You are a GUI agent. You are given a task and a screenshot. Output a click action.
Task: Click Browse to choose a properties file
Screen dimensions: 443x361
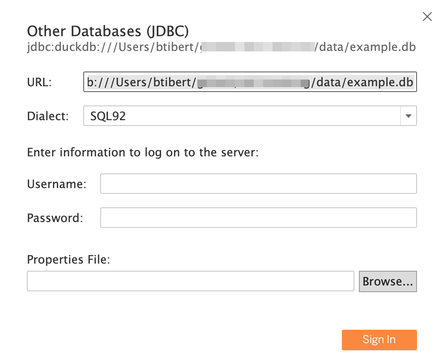coord(388,281)
